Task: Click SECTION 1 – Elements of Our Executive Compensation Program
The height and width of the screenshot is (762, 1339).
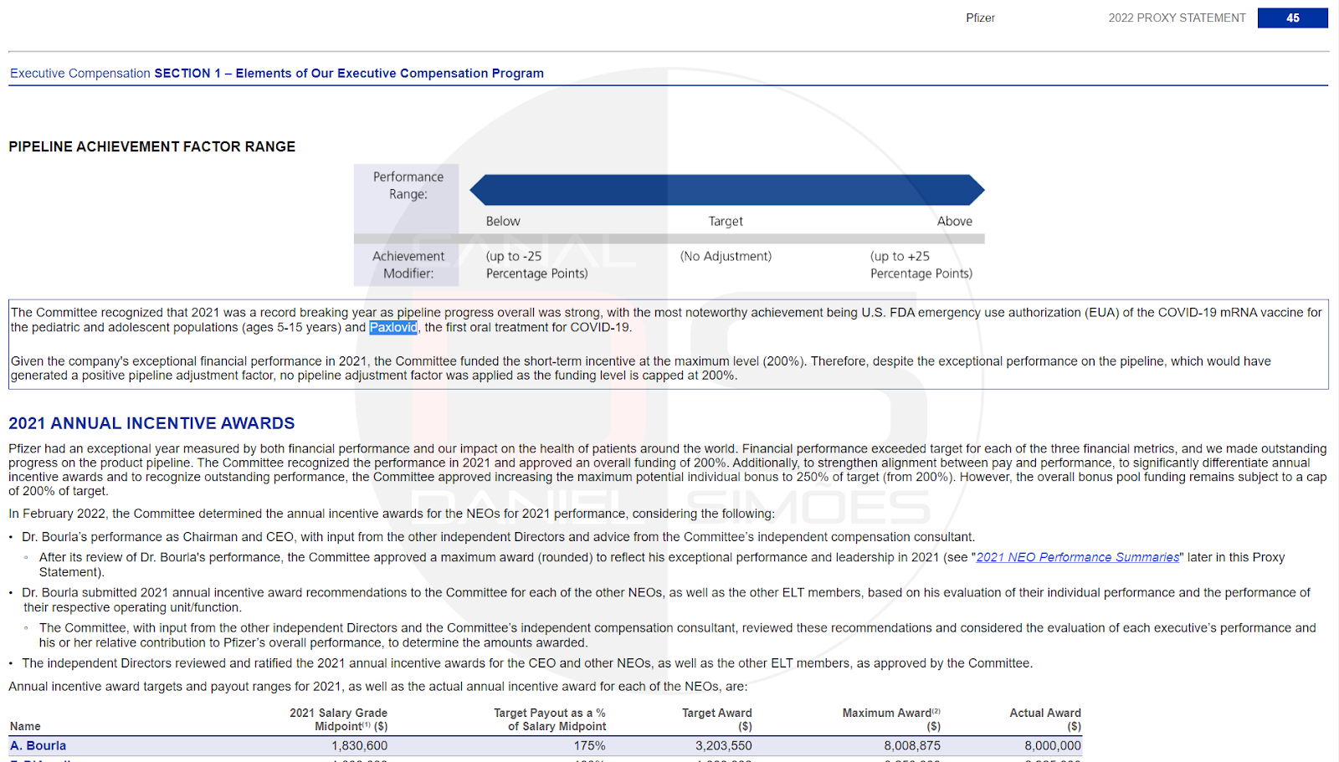Action: click(349, 74)
